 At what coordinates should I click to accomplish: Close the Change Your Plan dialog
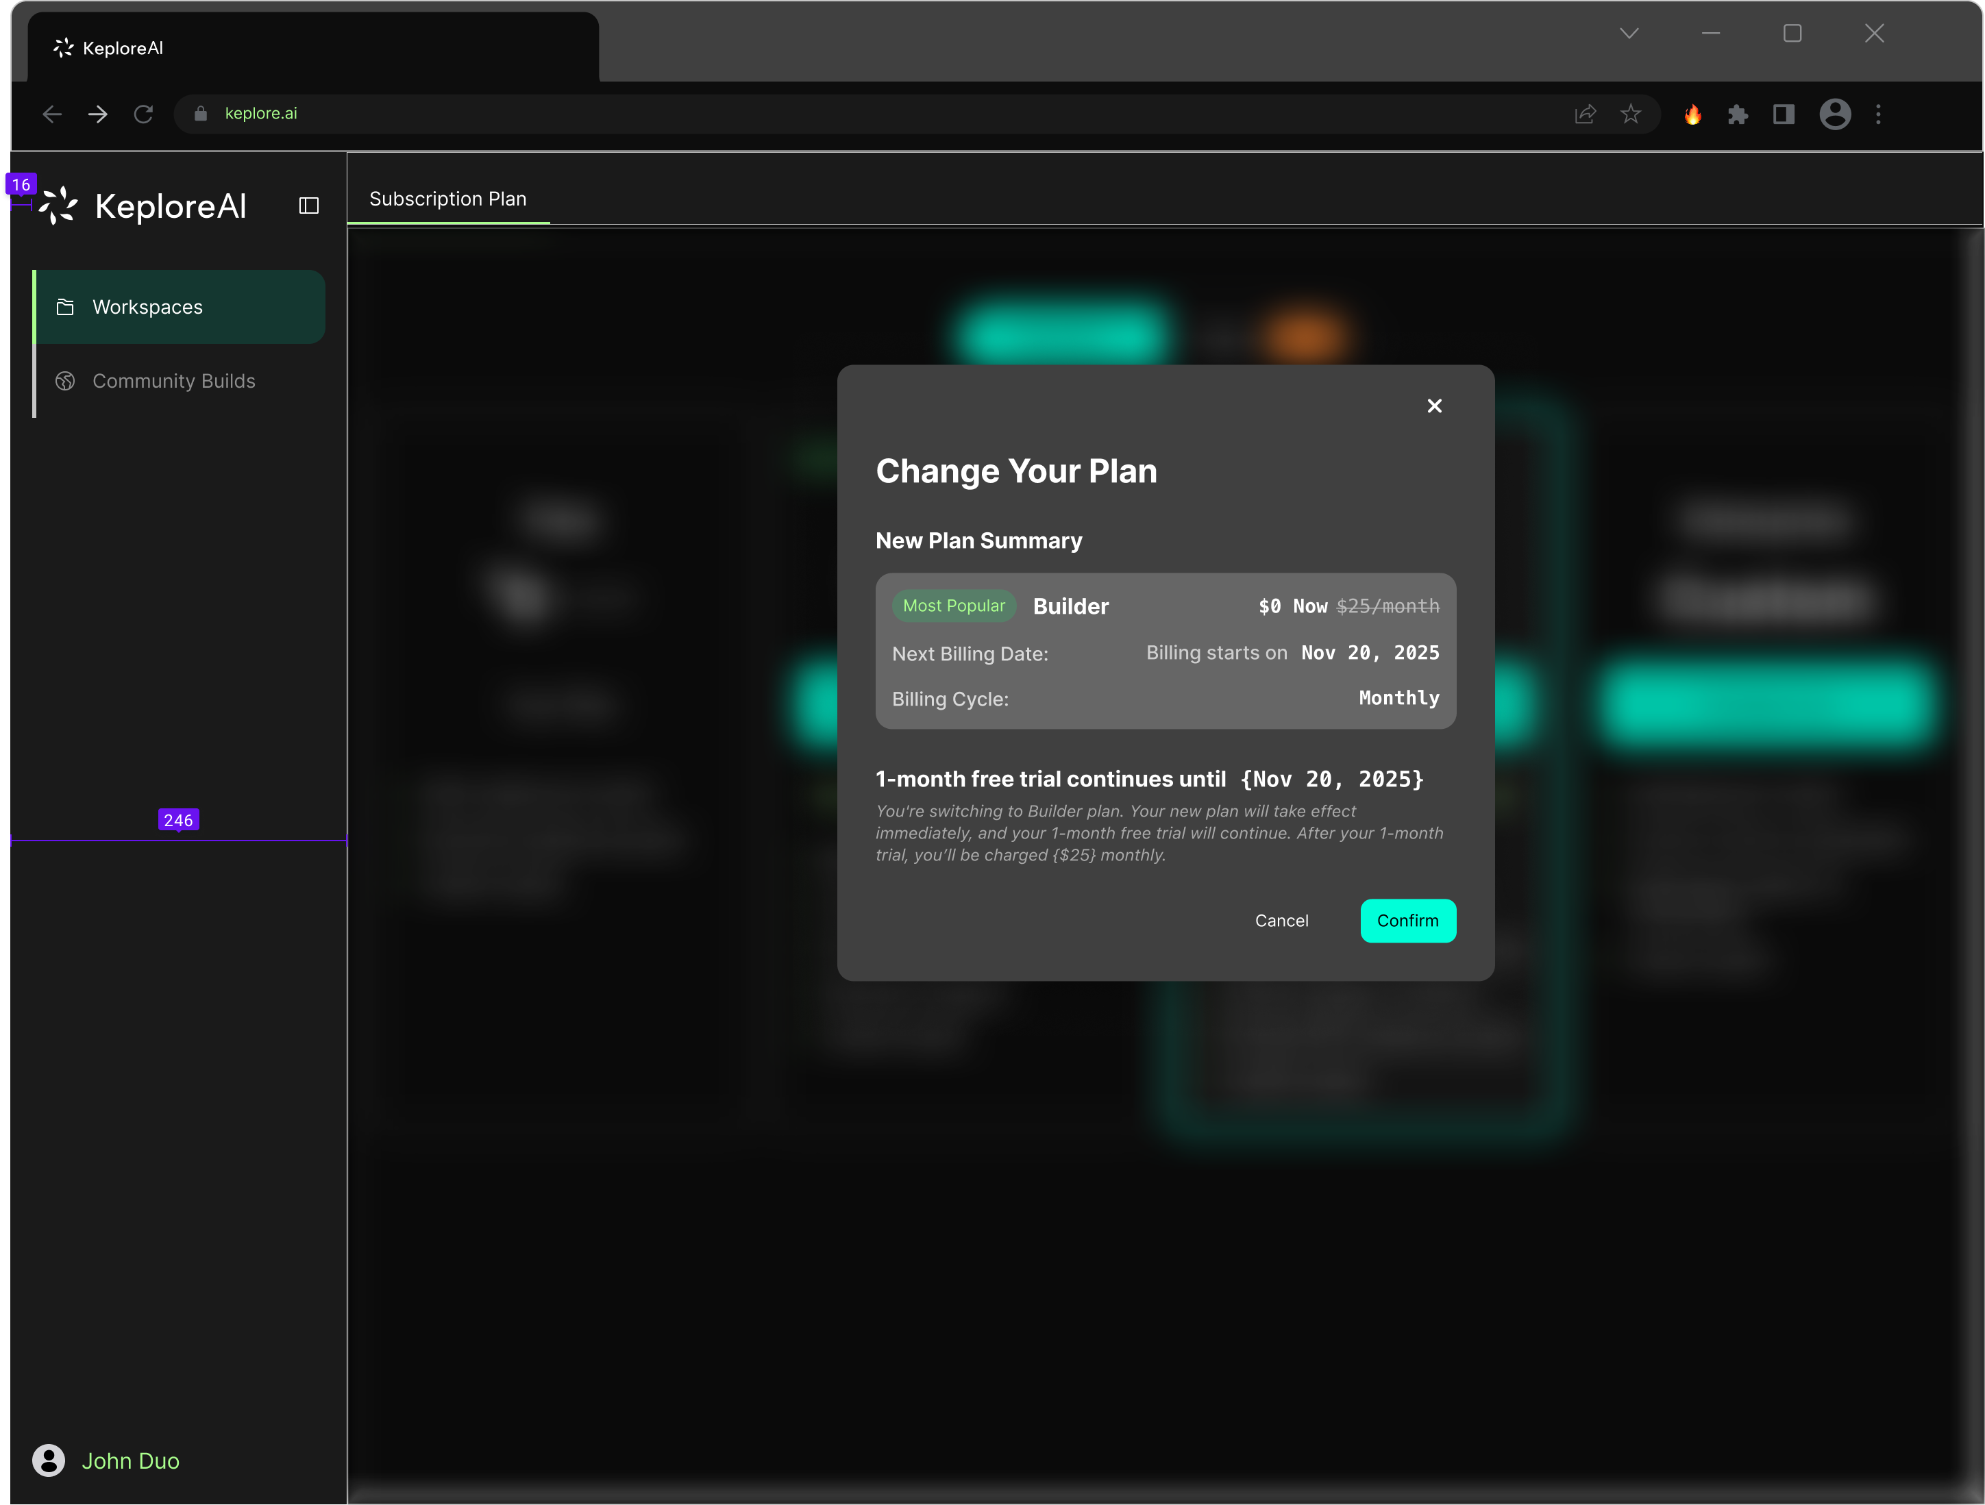pos(1434,406)
